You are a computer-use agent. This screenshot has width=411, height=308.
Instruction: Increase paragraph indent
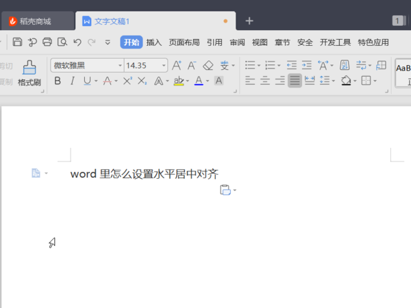coord(307,65)
